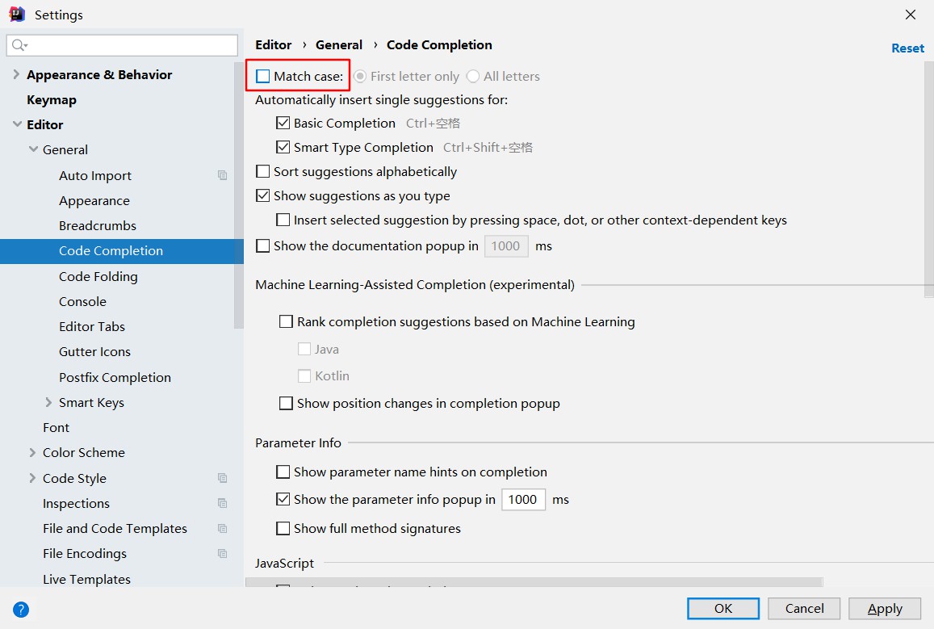This screenshot has height=629, width=934.
Task: Click the Reset link
Action: tap(907, 48)
